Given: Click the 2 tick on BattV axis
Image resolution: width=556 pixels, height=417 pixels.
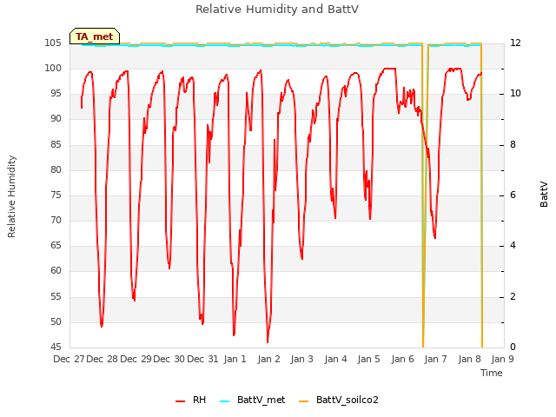Looking at the screenshot, I should click(x=513, y=297).
